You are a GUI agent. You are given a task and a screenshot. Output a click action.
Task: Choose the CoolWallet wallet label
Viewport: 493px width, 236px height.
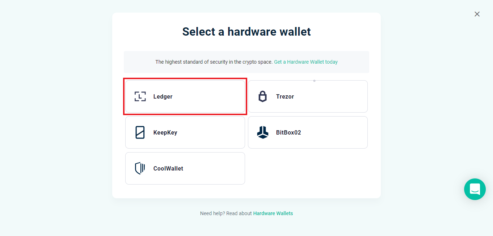pos(168,168)
